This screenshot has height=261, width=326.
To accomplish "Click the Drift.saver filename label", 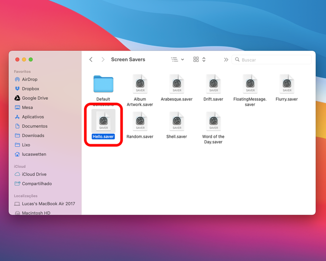I will click(x=213, y=99).
